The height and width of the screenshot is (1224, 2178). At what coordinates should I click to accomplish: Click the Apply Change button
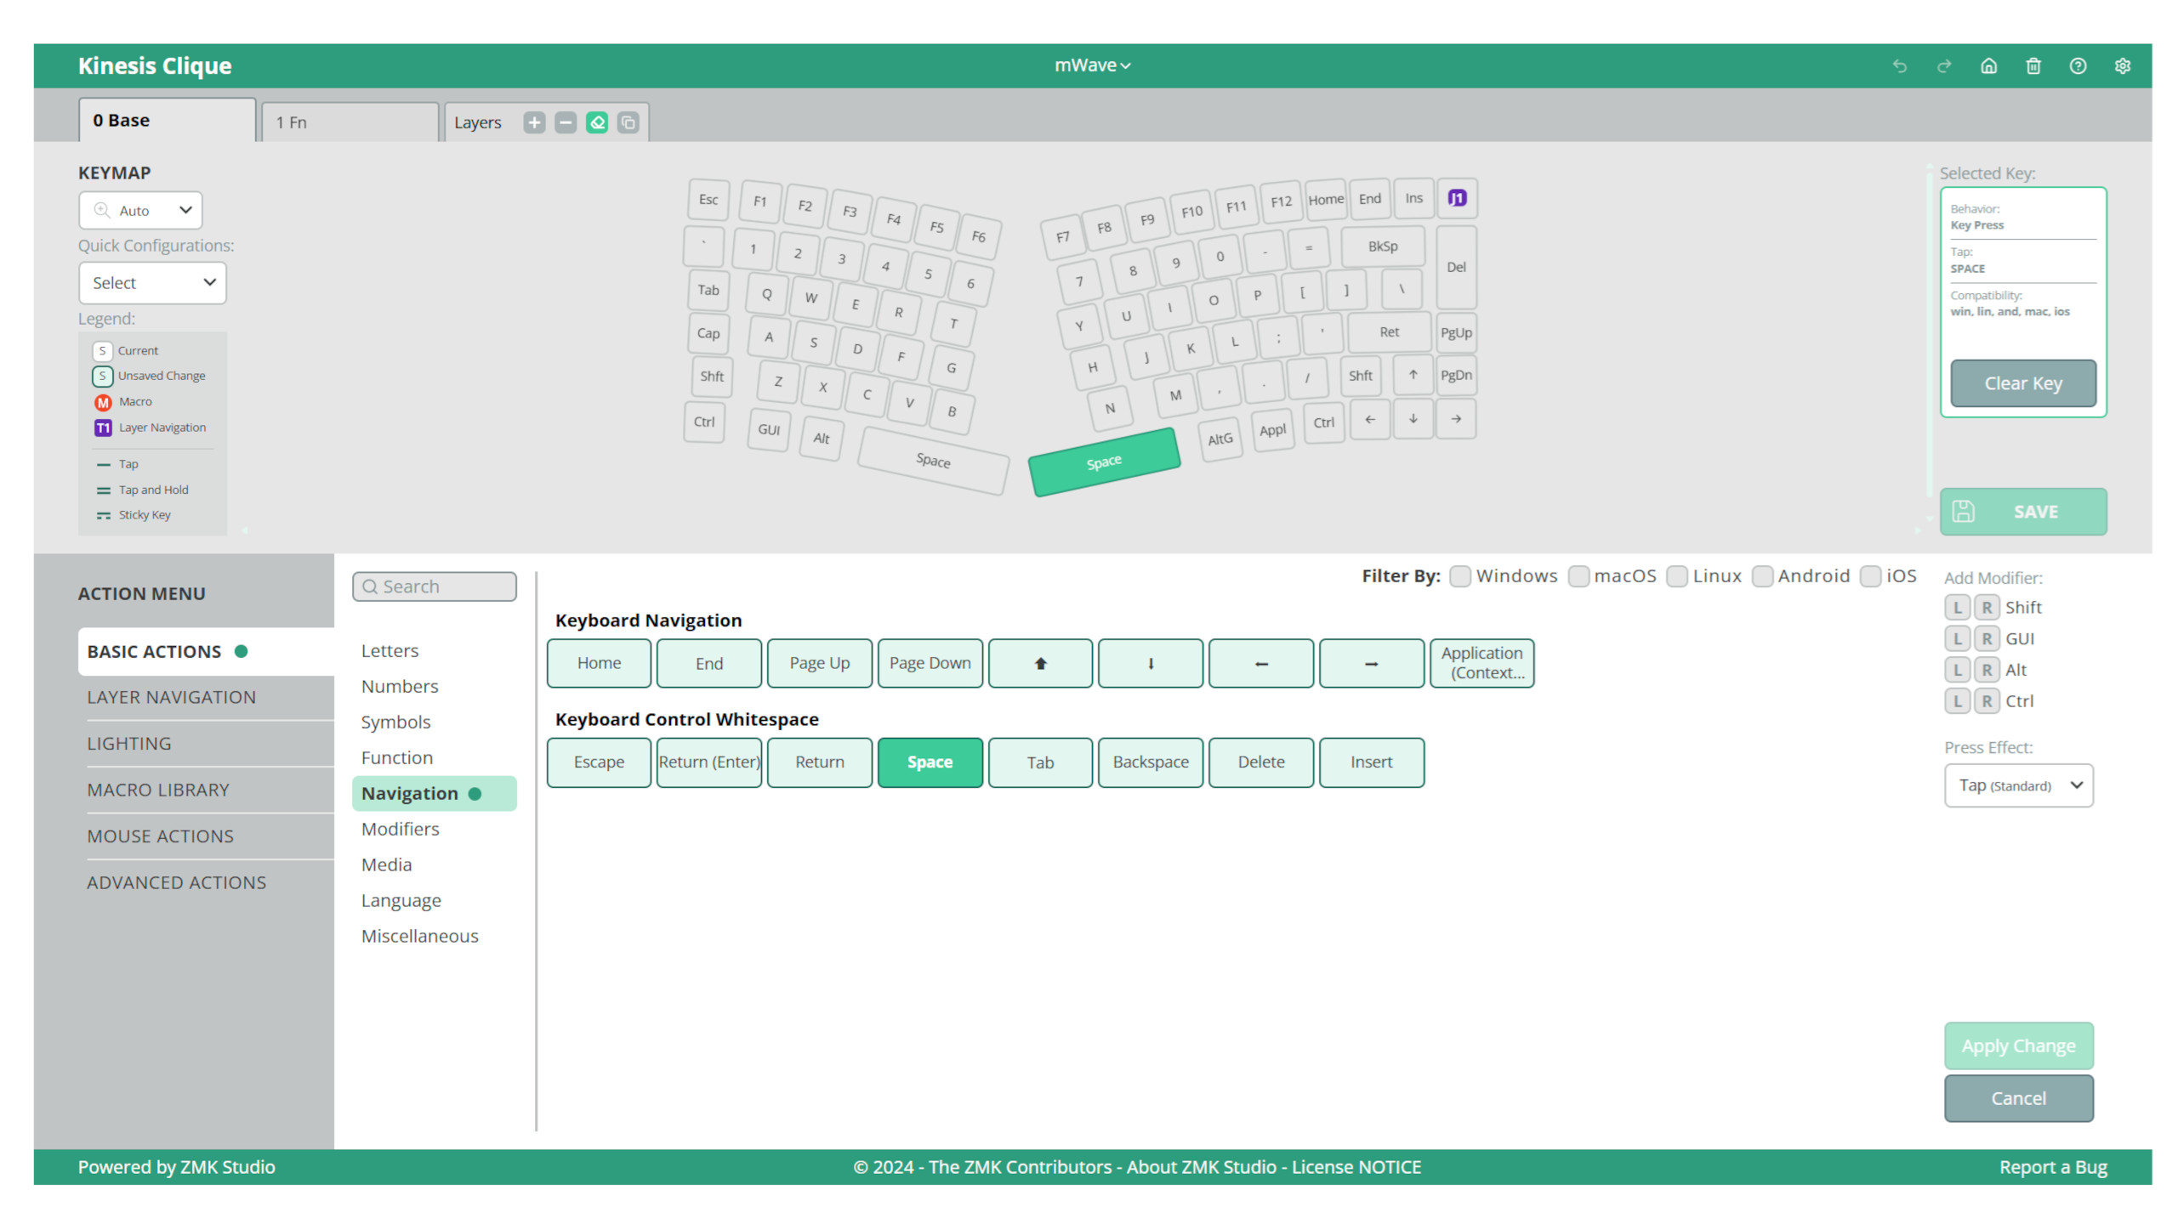2018,1046
